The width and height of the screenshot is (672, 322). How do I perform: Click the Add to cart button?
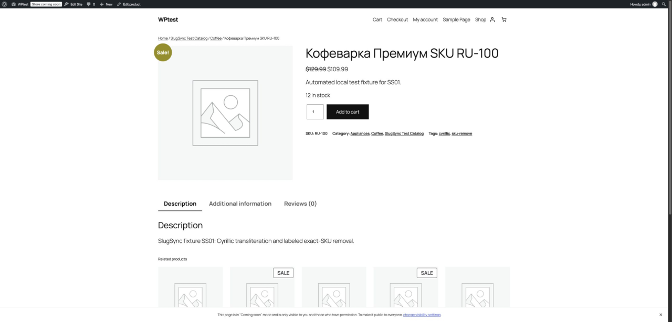(348, 112)
